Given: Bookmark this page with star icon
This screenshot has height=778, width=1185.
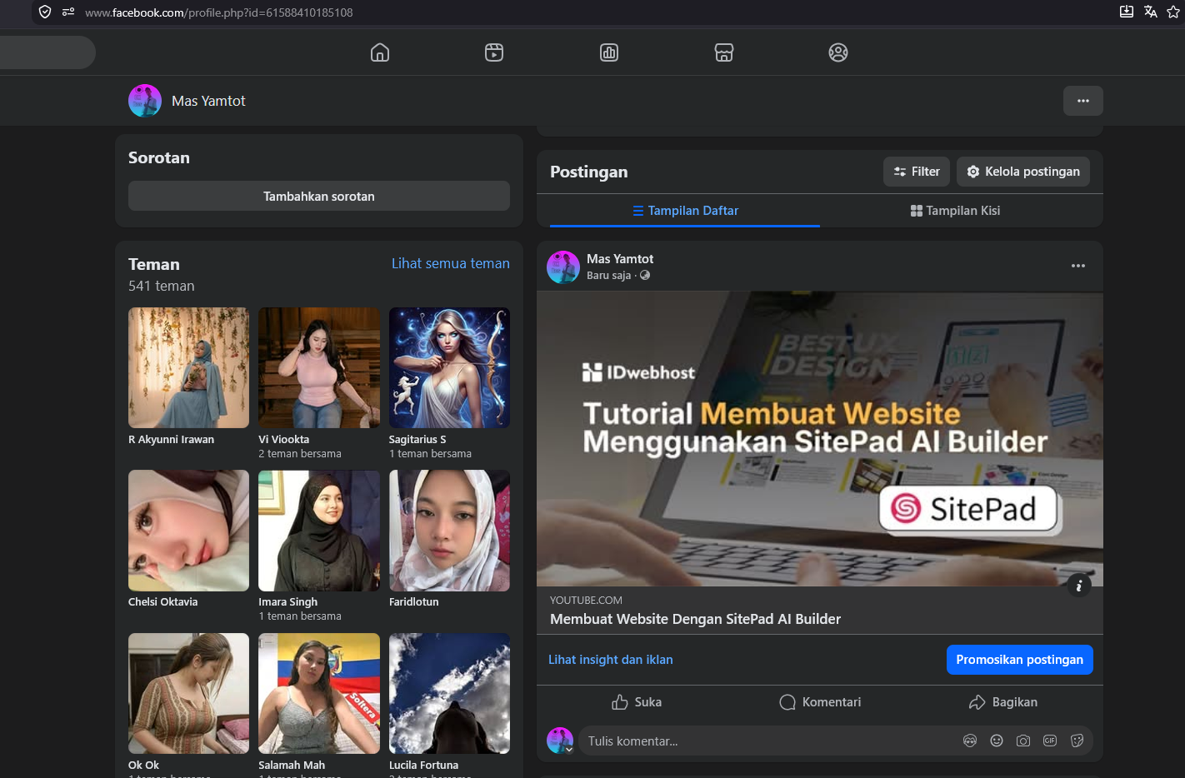Looking at the screenshot, I should pos(1174,12).
